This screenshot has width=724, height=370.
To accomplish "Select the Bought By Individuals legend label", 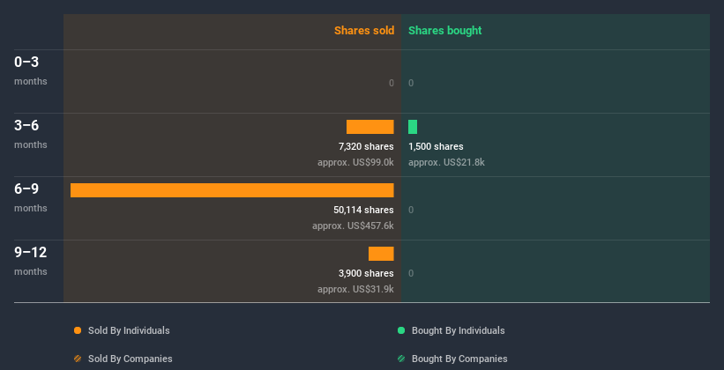I will coord(458,330).
